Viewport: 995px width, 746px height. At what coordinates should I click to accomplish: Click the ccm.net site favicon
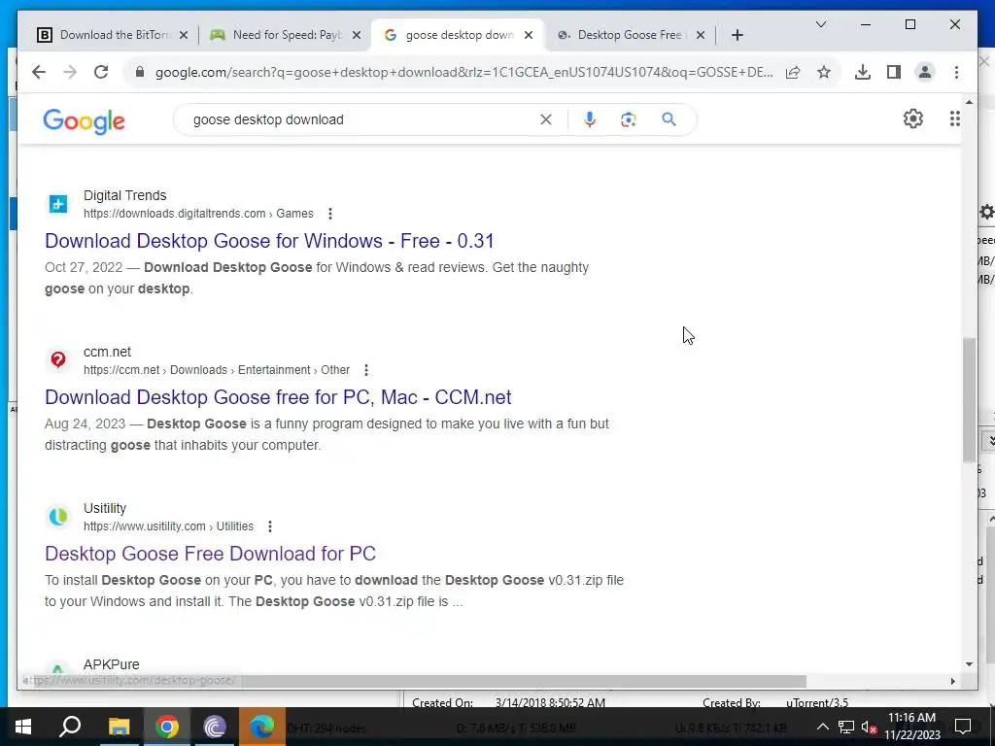pos(57,359)
